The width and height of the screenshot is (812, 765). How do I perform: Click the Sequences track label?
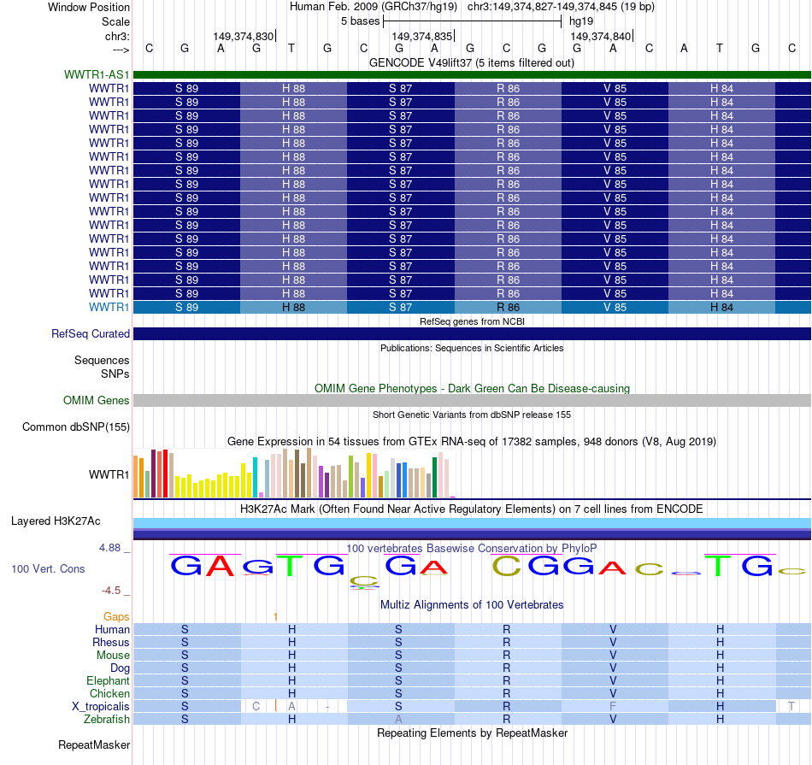pyautogui.click(x=102, y=360)
